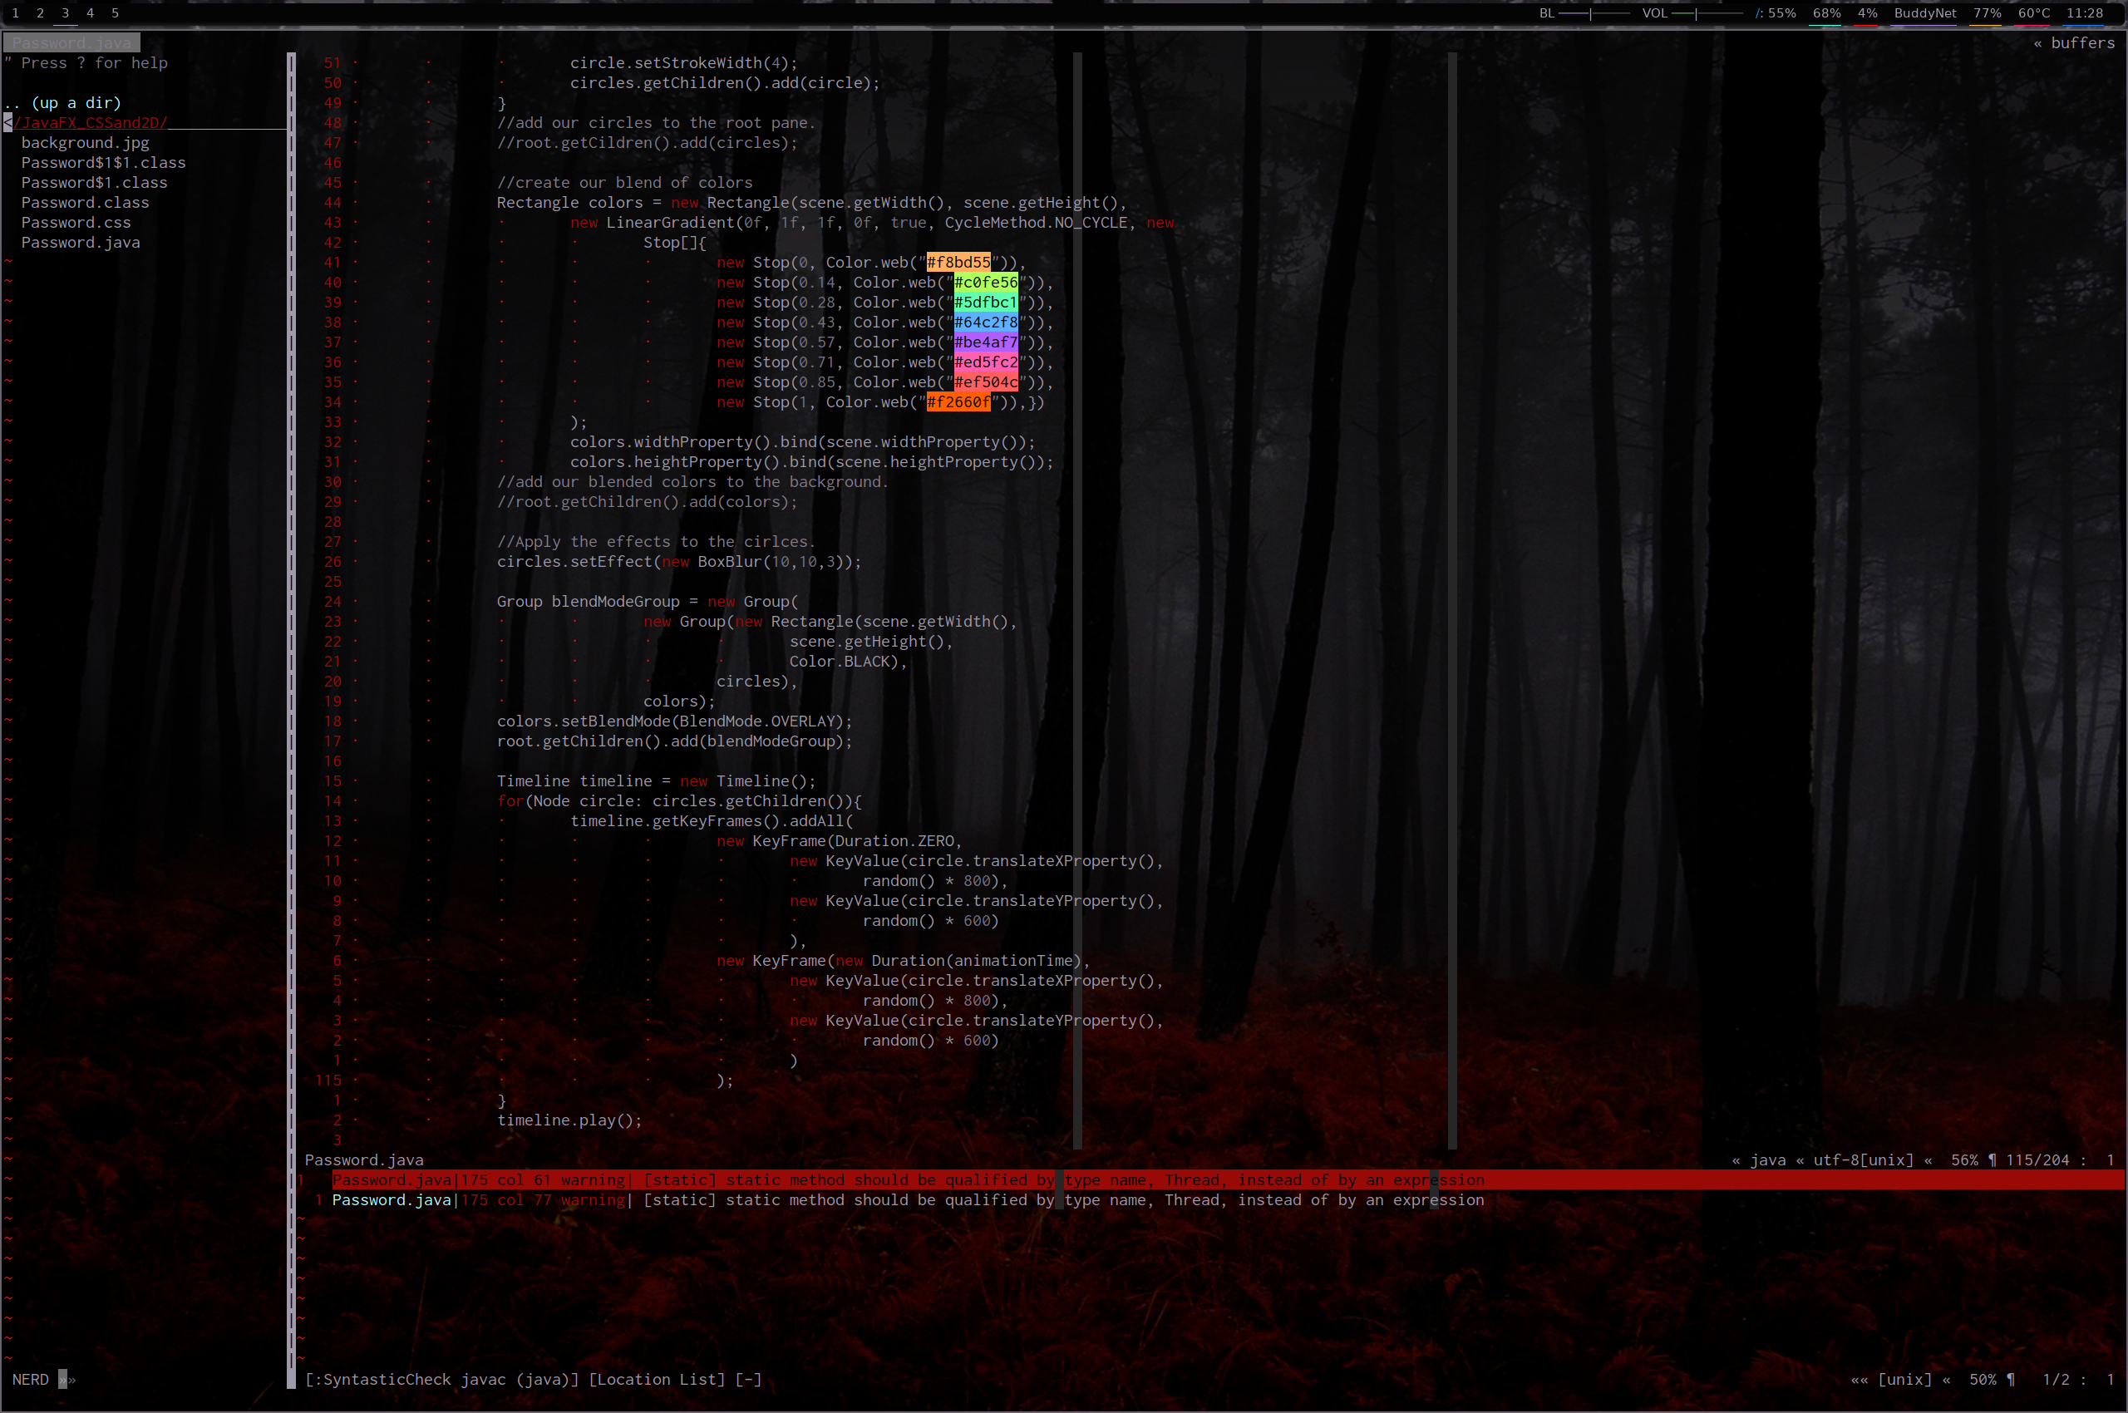2128x1413 pixels.
Task: Click the 11:28 clock
Action: pos(2084,12)
